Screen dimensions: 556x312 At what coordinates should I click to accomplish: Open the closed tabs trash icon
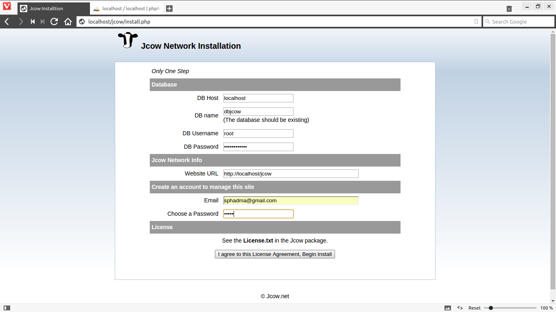point(509,9)
